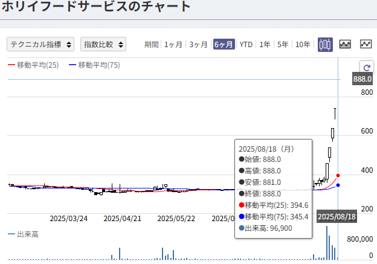Click the 400 price axis label

(x=367, y=170)
